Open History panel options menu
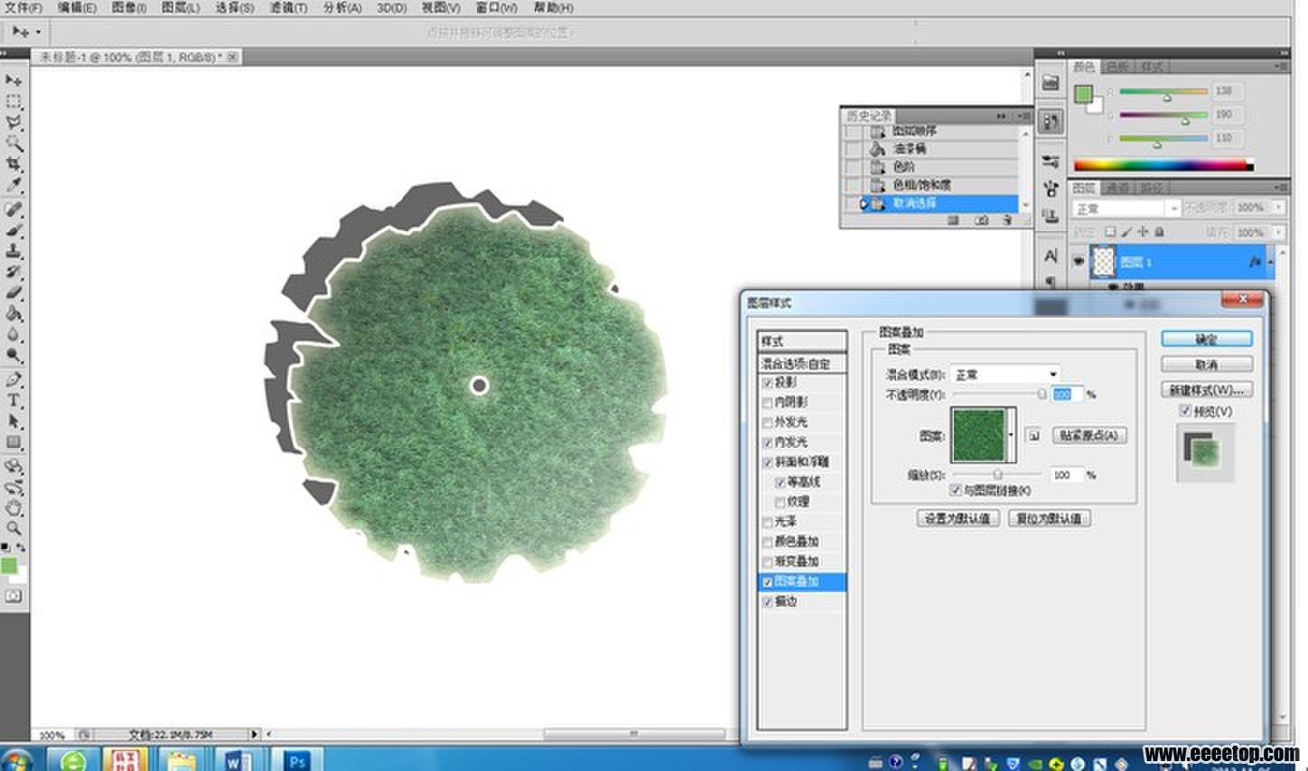Viewport: 1308px width, 771px height. [x=1023, y=116]
